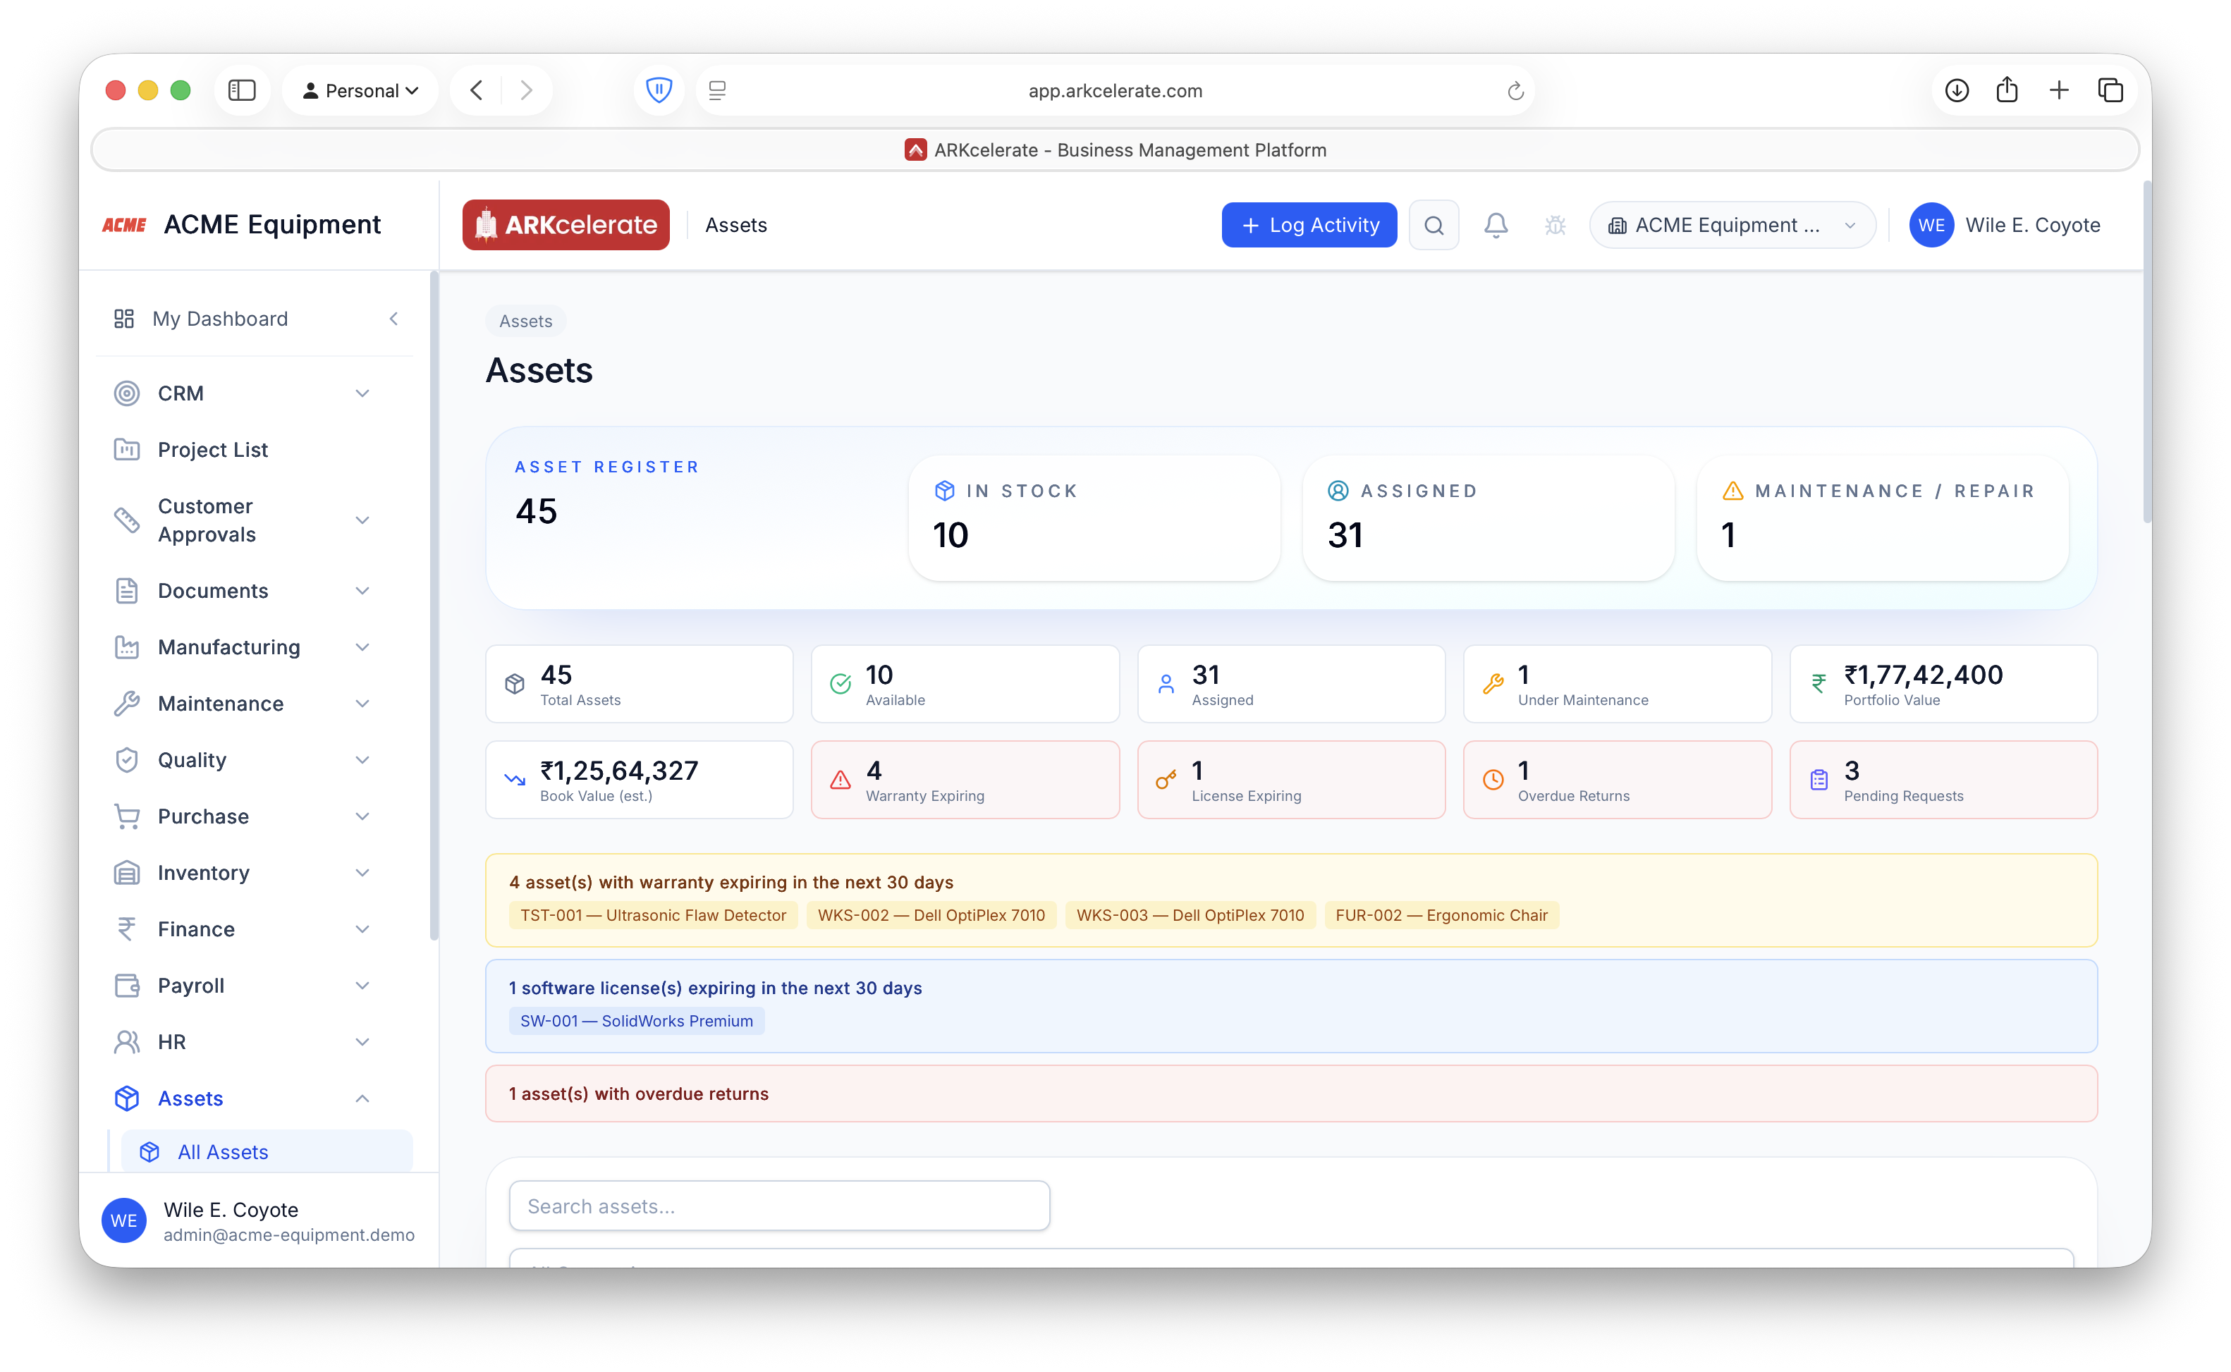This screenshot has height=1372, width=2231.
Task: Click the TST-001 Ultrasonic Flaw Detector tag
Action: pyautogui.click(x=652, y=914)
